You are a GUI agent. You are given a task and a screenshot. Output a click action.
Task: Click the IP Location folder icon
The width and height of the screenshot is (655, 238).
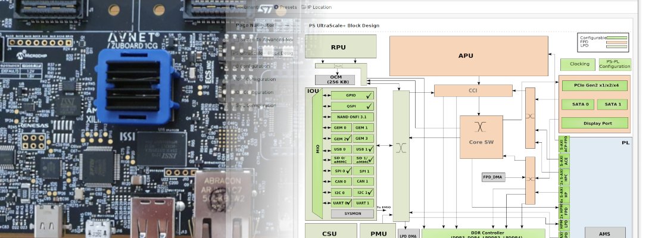click(x=304, y=7)
